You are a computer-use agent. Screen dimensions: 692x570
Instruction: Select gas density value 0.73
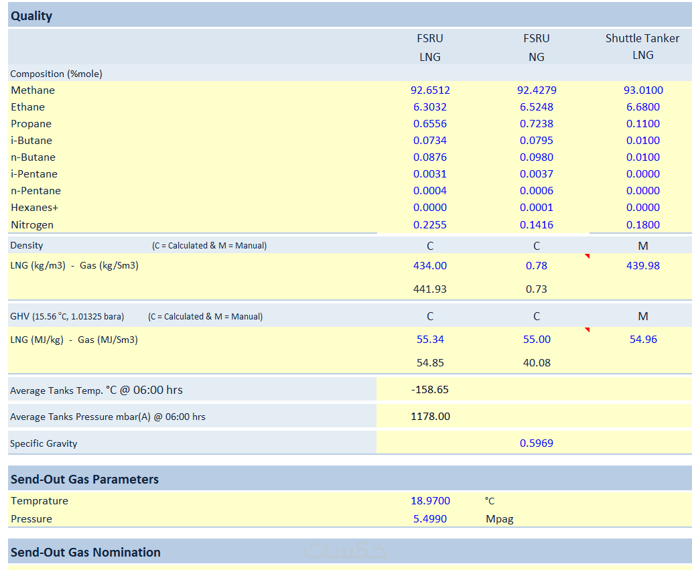coord(536,289)
